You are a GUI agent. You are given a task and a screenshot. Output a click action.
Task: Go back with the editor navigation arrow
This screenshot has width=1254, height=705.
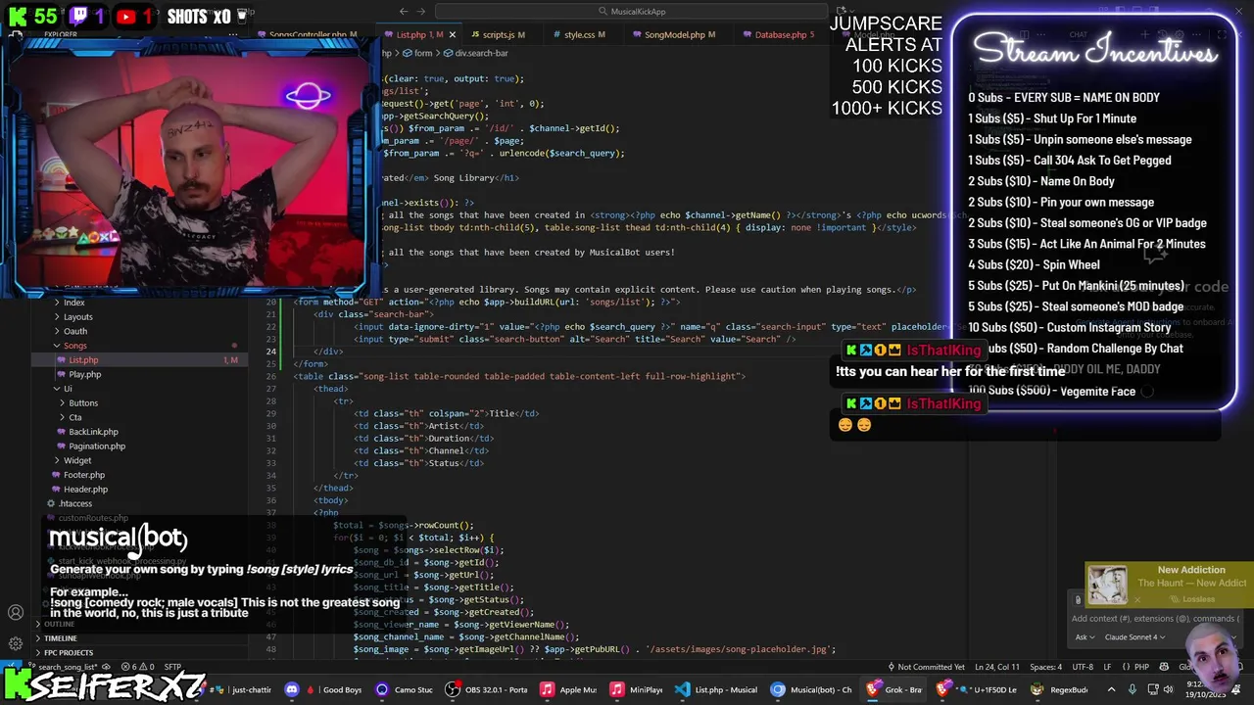(404, 12)
